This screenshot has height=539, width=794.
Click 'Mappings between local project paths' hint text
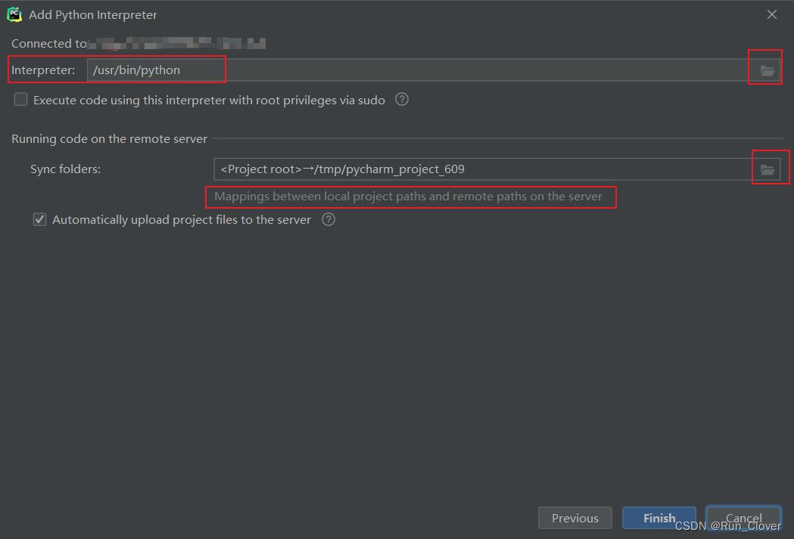point(408,197)
